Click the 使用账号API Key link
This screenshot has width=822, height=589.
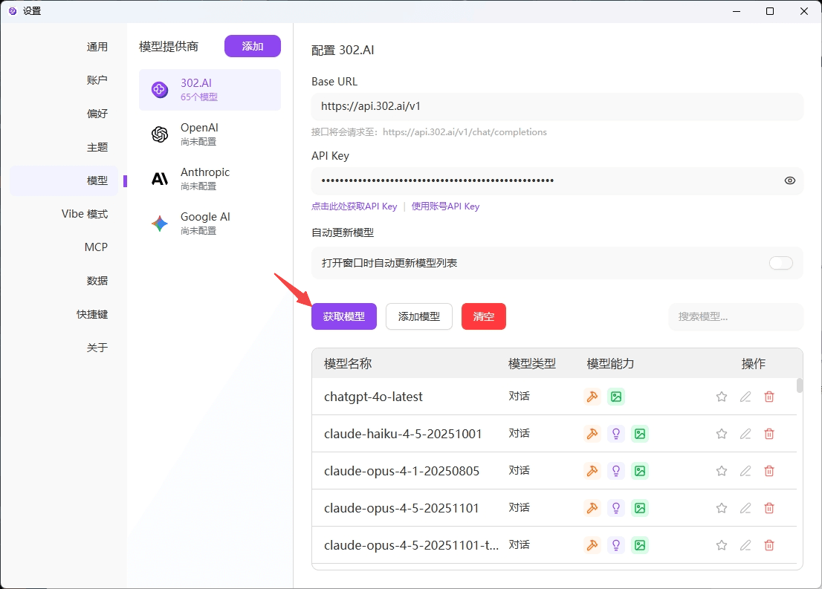(445, 206)
